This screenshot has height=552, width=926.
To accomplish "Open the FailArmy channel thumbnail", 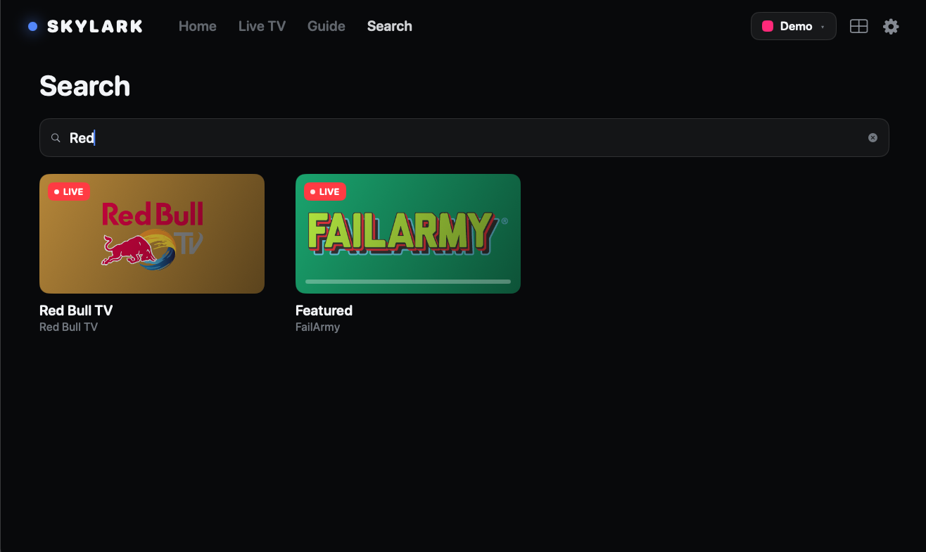I will [x=408, y=234].
